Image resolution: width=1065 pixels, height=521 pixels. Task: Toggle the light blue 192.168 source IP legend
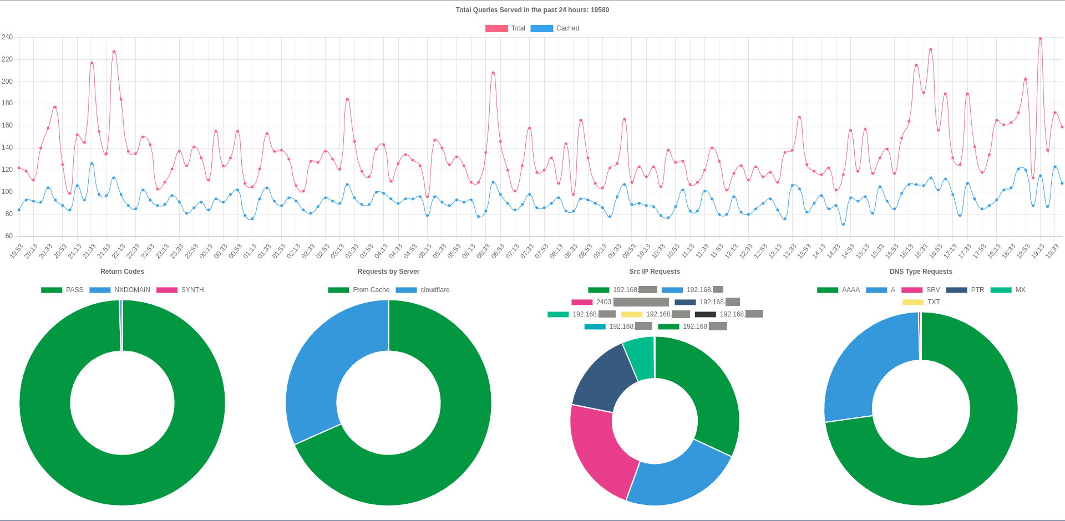pyautogui.click(x=692, y=290)
